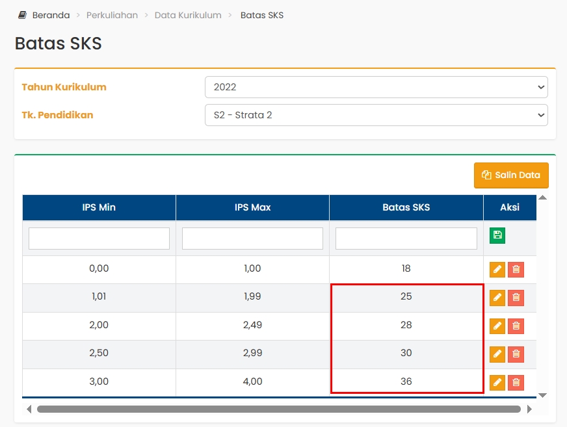The width and height of the screenshot is (567, 427).
Task: Focus the IPS Min input field
Action: click(x=99, y=239)
